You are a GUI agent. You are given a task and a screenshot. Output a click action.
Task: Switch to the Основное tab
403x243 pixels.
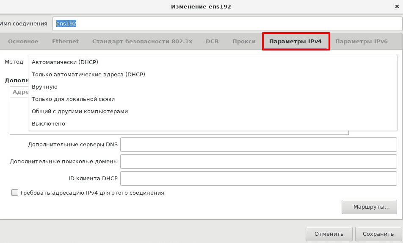click(23, 42)
